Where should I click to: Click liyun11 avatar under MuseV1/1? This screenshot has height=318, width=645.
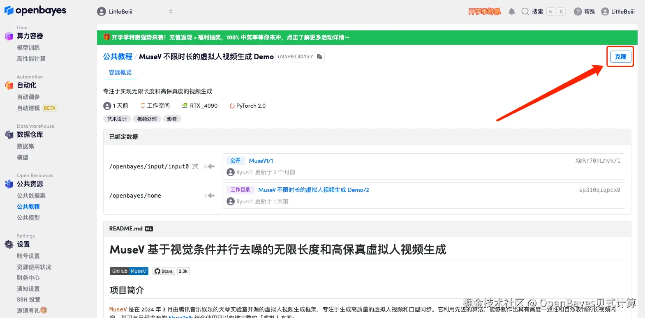[231, 172]
